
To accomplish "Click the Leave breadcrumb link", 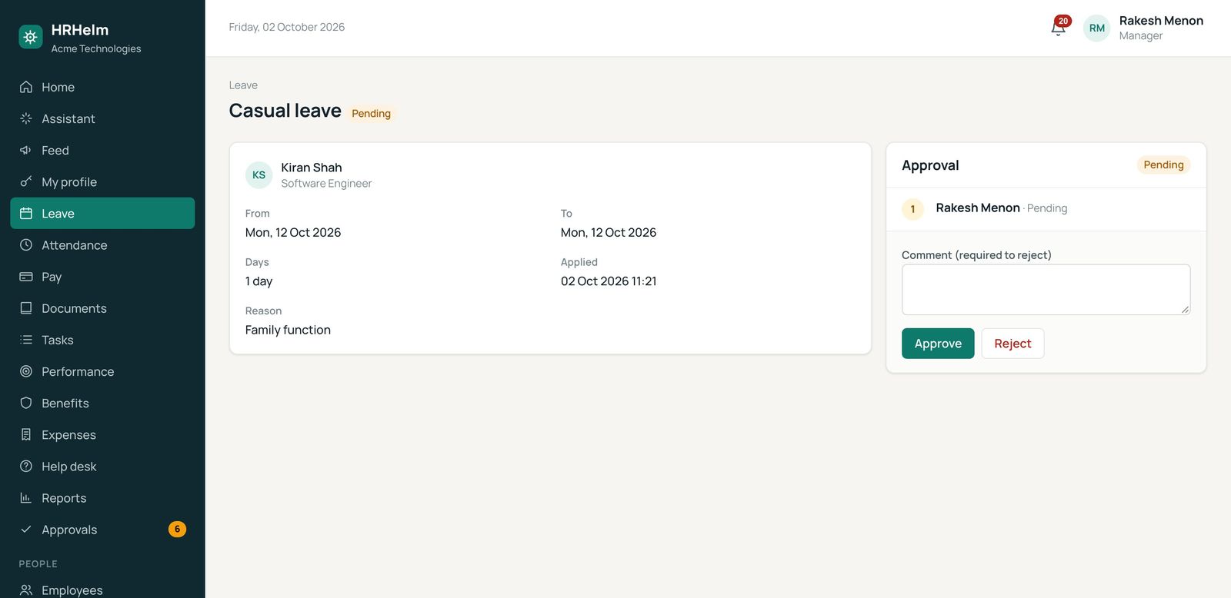I will 243,85.
